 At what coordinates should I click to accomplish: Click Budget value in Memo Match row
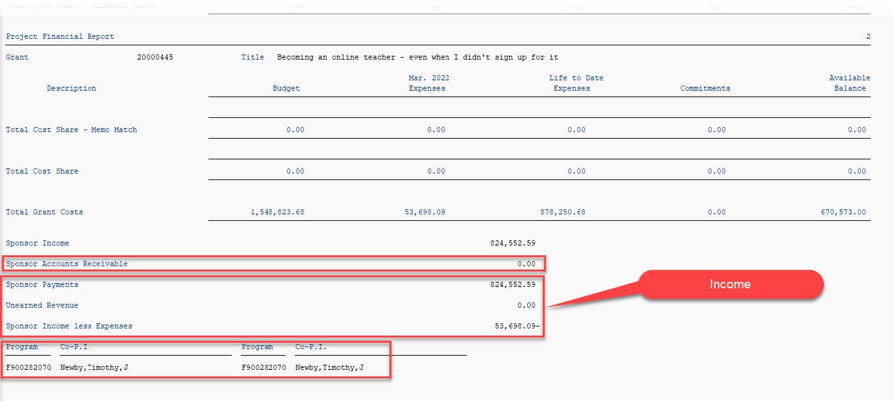click(x=295, y=130)
